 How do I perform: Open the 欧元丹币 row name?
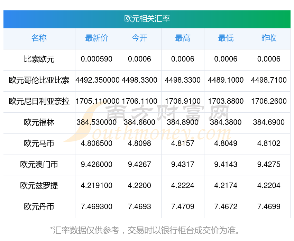click(x=39, y=207)
